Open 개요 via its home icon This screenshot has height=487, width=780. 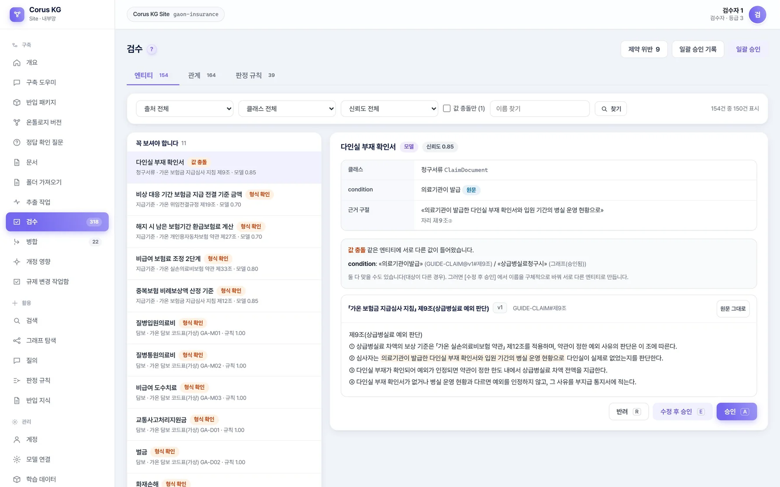[17, 63]
